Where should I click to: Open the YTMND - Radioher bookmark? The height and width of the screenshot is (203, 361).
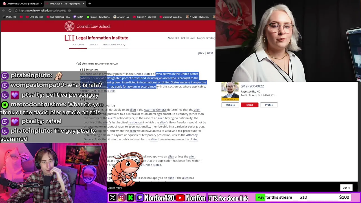(197, 17)
